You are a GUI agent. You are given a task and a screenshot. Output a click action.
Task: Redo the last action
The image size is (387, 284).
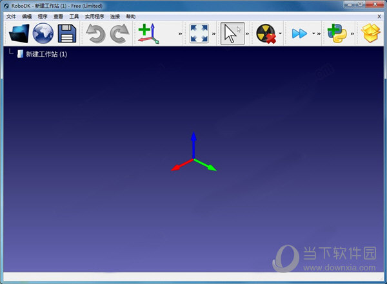pyautogui.click(x=119, y=33)
